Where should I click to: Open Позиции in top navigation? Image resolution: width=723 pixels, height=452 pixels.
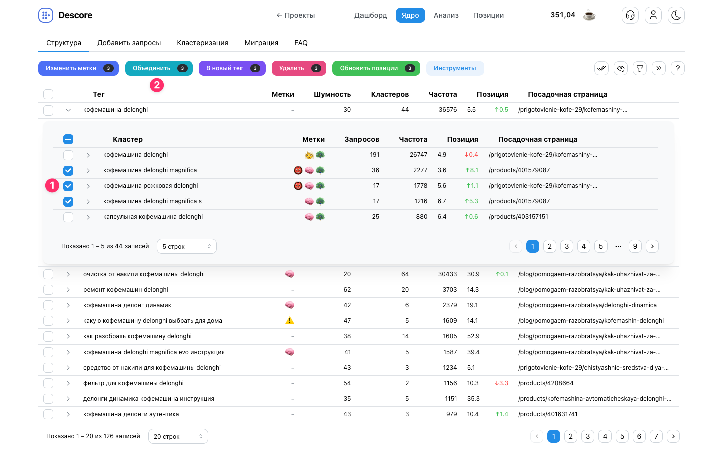tap(489, 15)
